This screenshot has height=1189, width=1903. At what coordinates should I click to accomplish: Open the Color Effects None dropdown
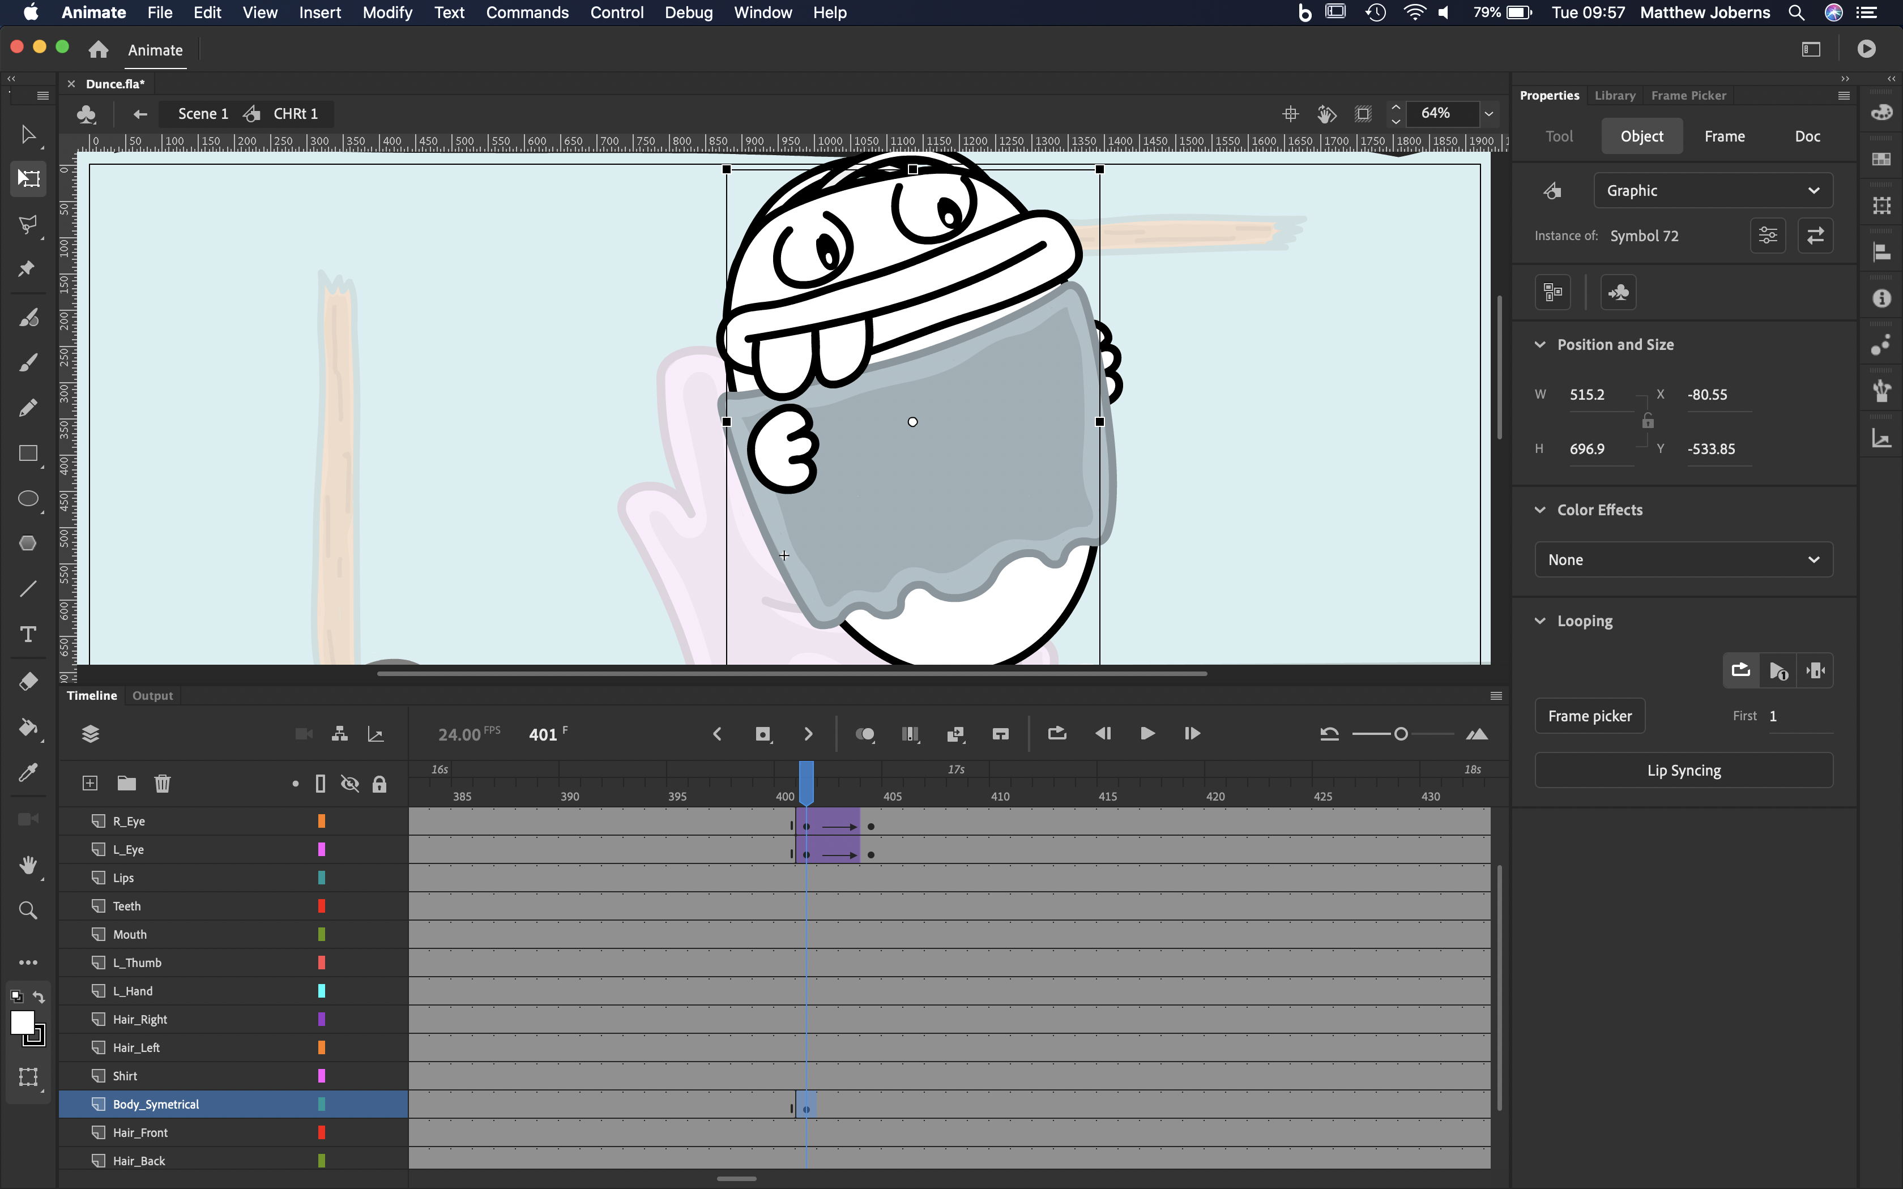[x=1683, y=559]
